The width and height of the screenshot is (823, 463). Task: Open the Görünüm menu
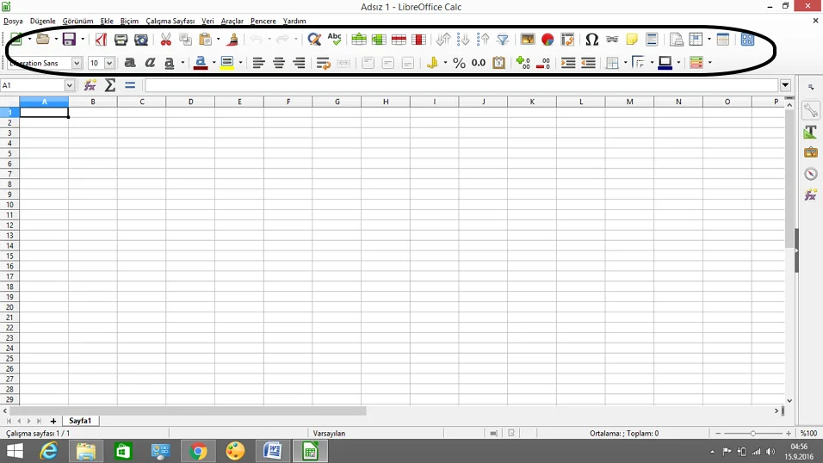[77, 21]
